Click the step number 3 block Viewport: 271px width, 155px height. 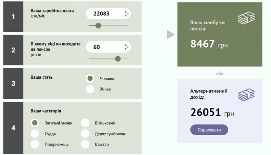tap(13, 83)
